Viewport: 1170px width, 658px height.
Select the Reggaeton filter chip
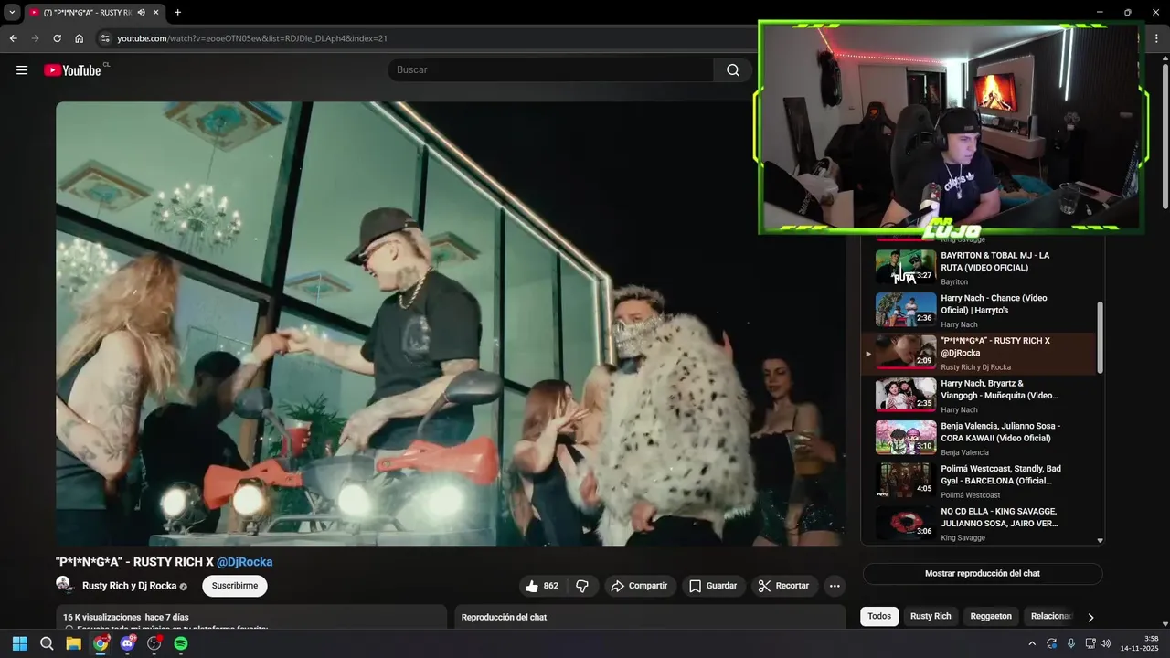click(991, 616)
